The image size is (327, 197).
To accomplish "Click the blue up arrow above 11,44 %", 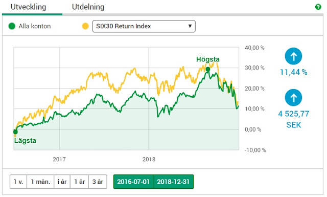I will (x=293, y=56).
